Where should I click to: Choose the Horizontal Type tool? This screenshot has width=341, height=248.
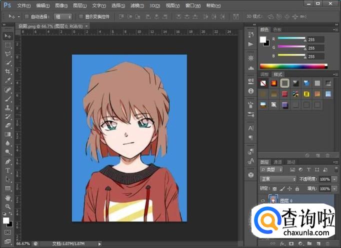pos(8,170)
